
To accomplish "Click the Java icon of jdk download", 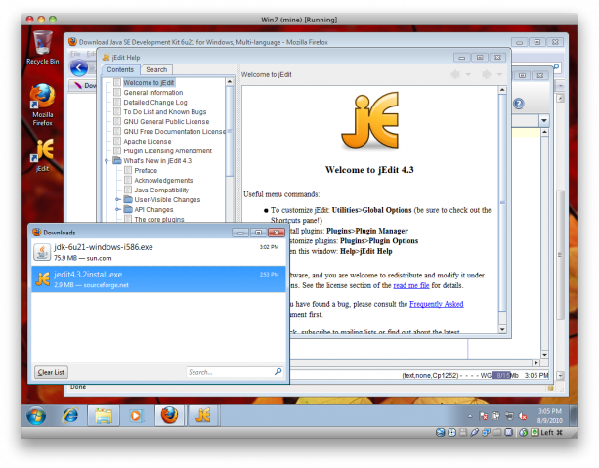I will (x=42, y=252).
